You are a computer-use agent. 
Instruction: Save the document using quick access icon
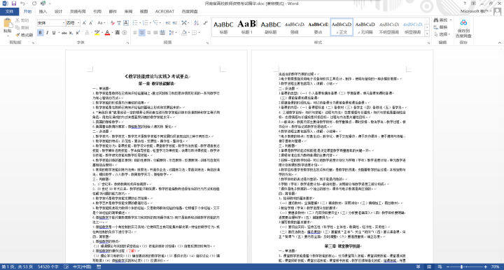(x=14, y=3)
